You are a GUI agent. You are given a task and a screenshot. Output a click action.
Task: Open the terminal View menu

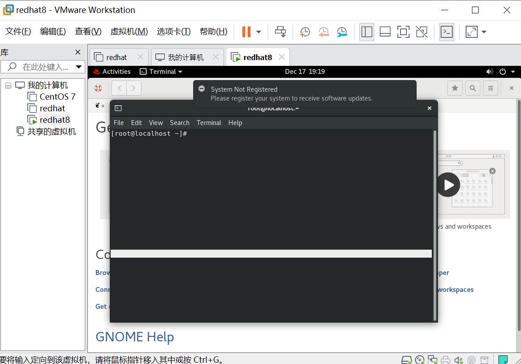[x=156, y=123]
